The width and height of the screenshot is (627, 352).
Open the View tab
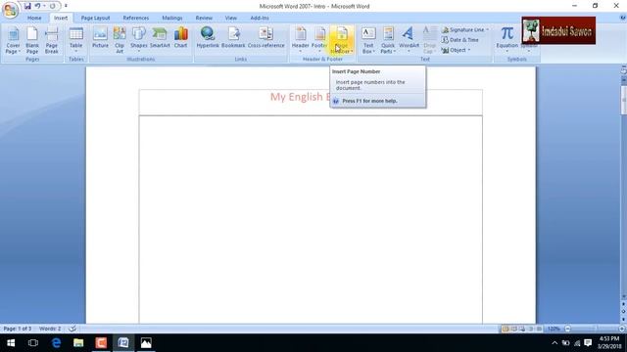[231, 18]
